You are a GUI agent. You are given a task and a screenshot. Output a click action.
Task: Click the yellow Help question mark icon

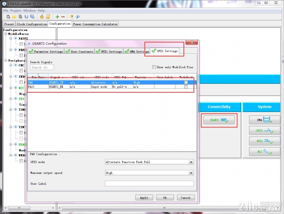pyautogui.click(x=72, y=17)
